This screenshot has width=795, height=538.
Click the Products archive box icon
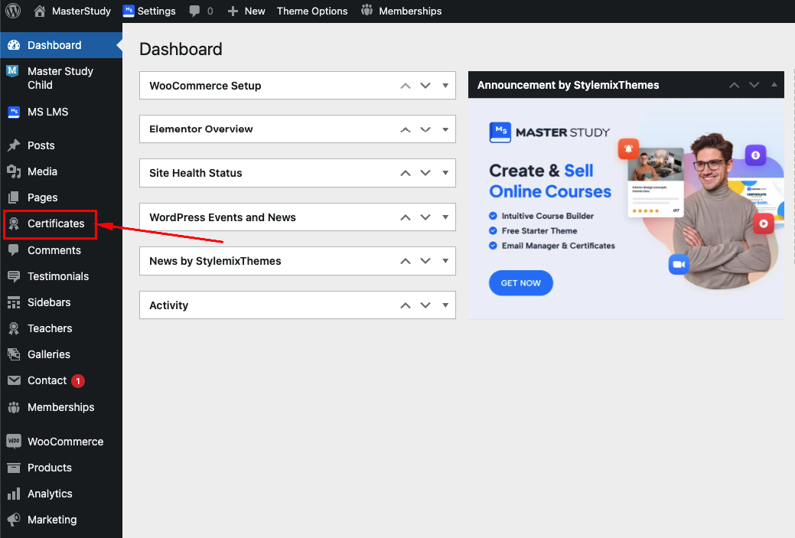click(14, 468)
